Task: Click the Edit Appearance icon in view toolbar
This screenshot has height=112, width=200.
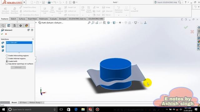Action: [x=126, y=23]
